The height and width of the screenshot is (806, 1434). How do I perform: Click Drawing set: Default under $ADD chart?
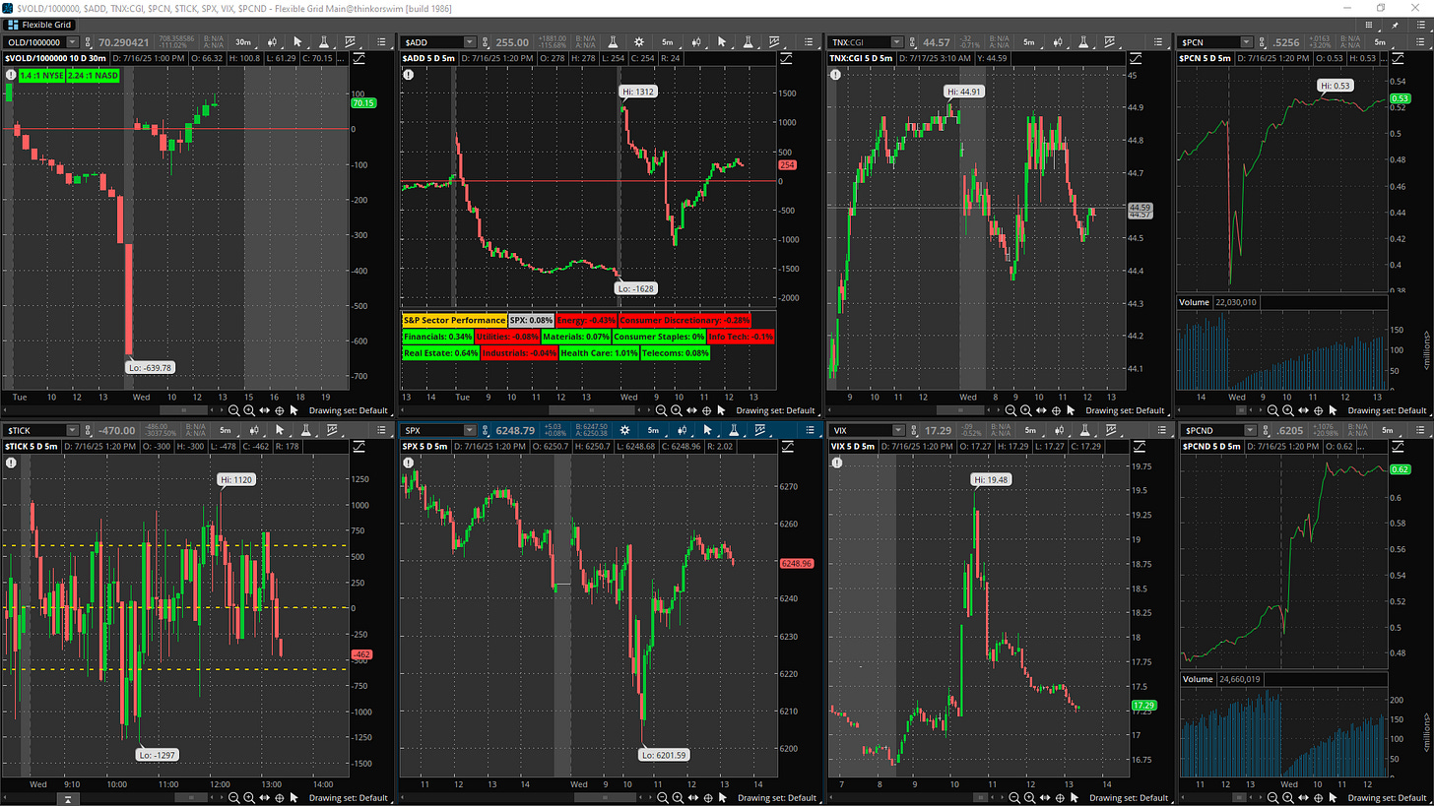775,410
